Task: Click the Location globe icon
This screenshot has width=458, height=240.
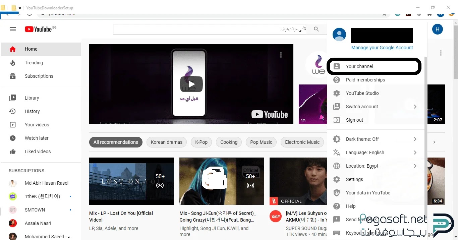Action: (337, 166)
